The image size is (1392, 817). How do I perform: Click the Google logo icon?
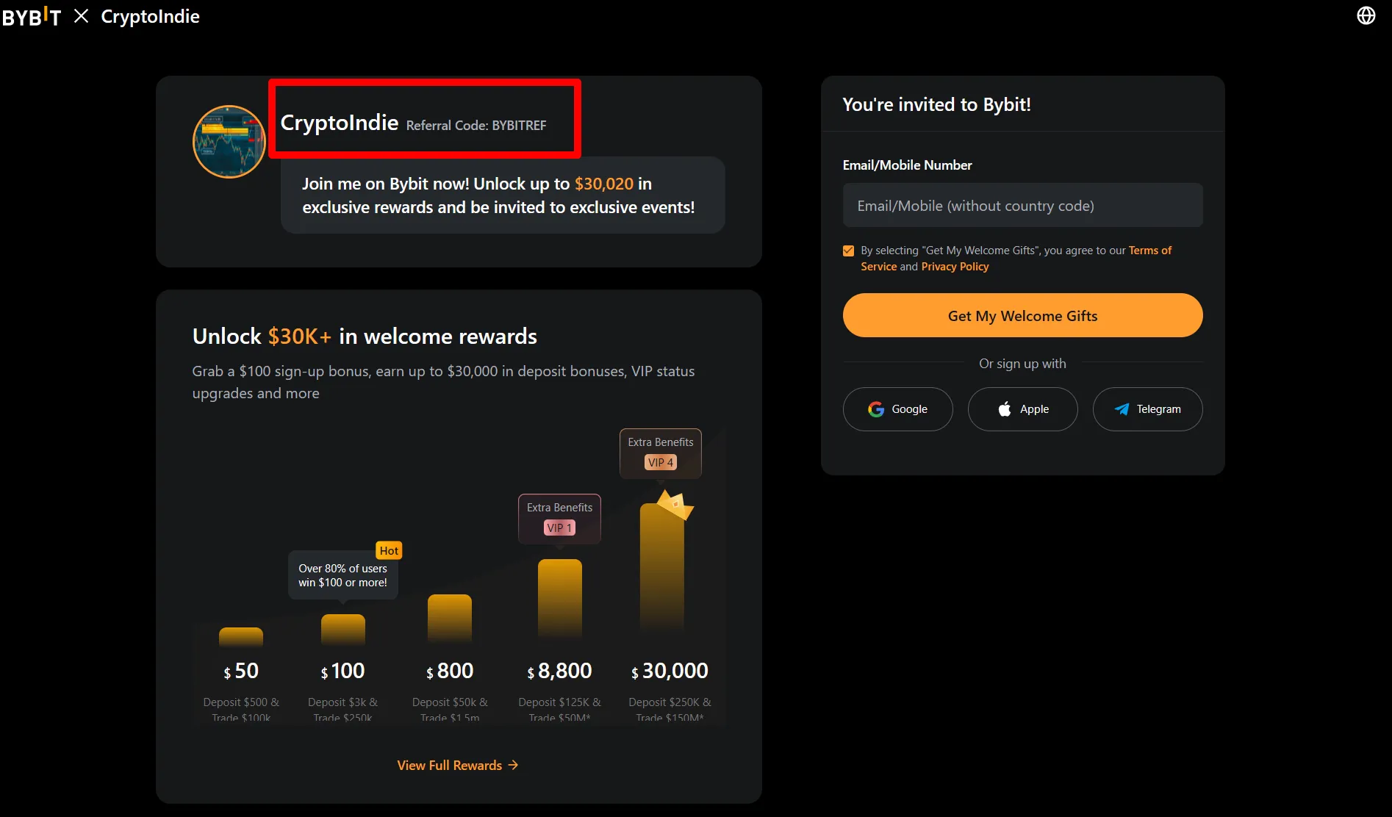[875, 409]
